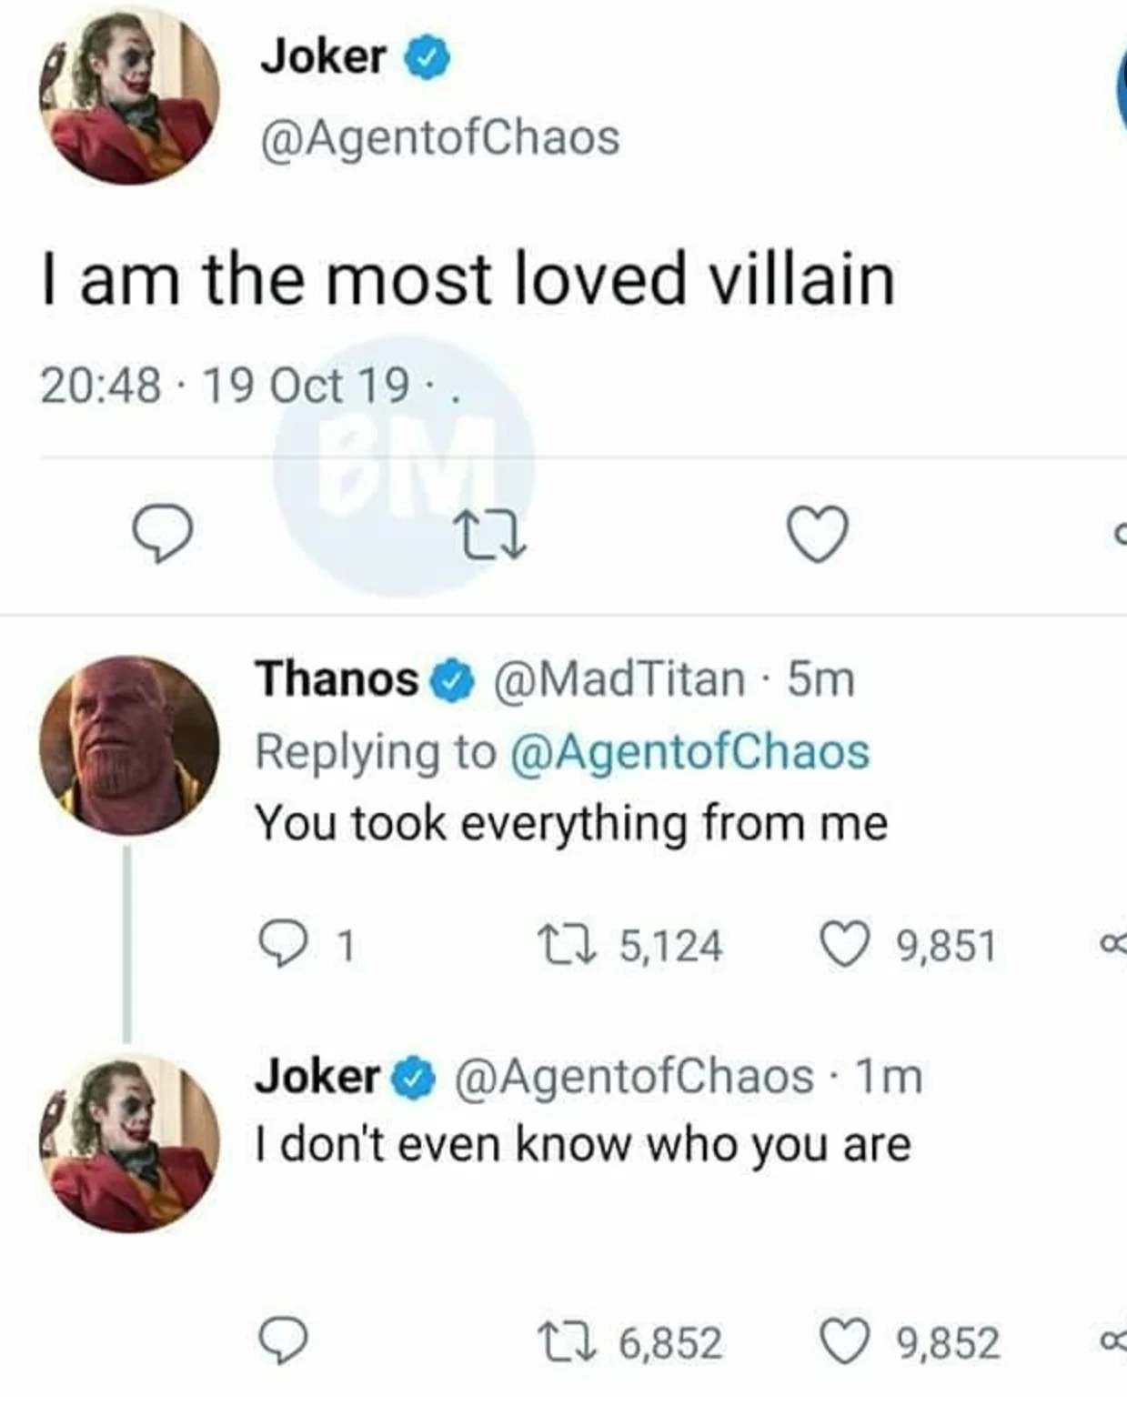Reply to "I don't even know who you are"
This screenshot has height=1416, width=1127.
coord(285,1341)
